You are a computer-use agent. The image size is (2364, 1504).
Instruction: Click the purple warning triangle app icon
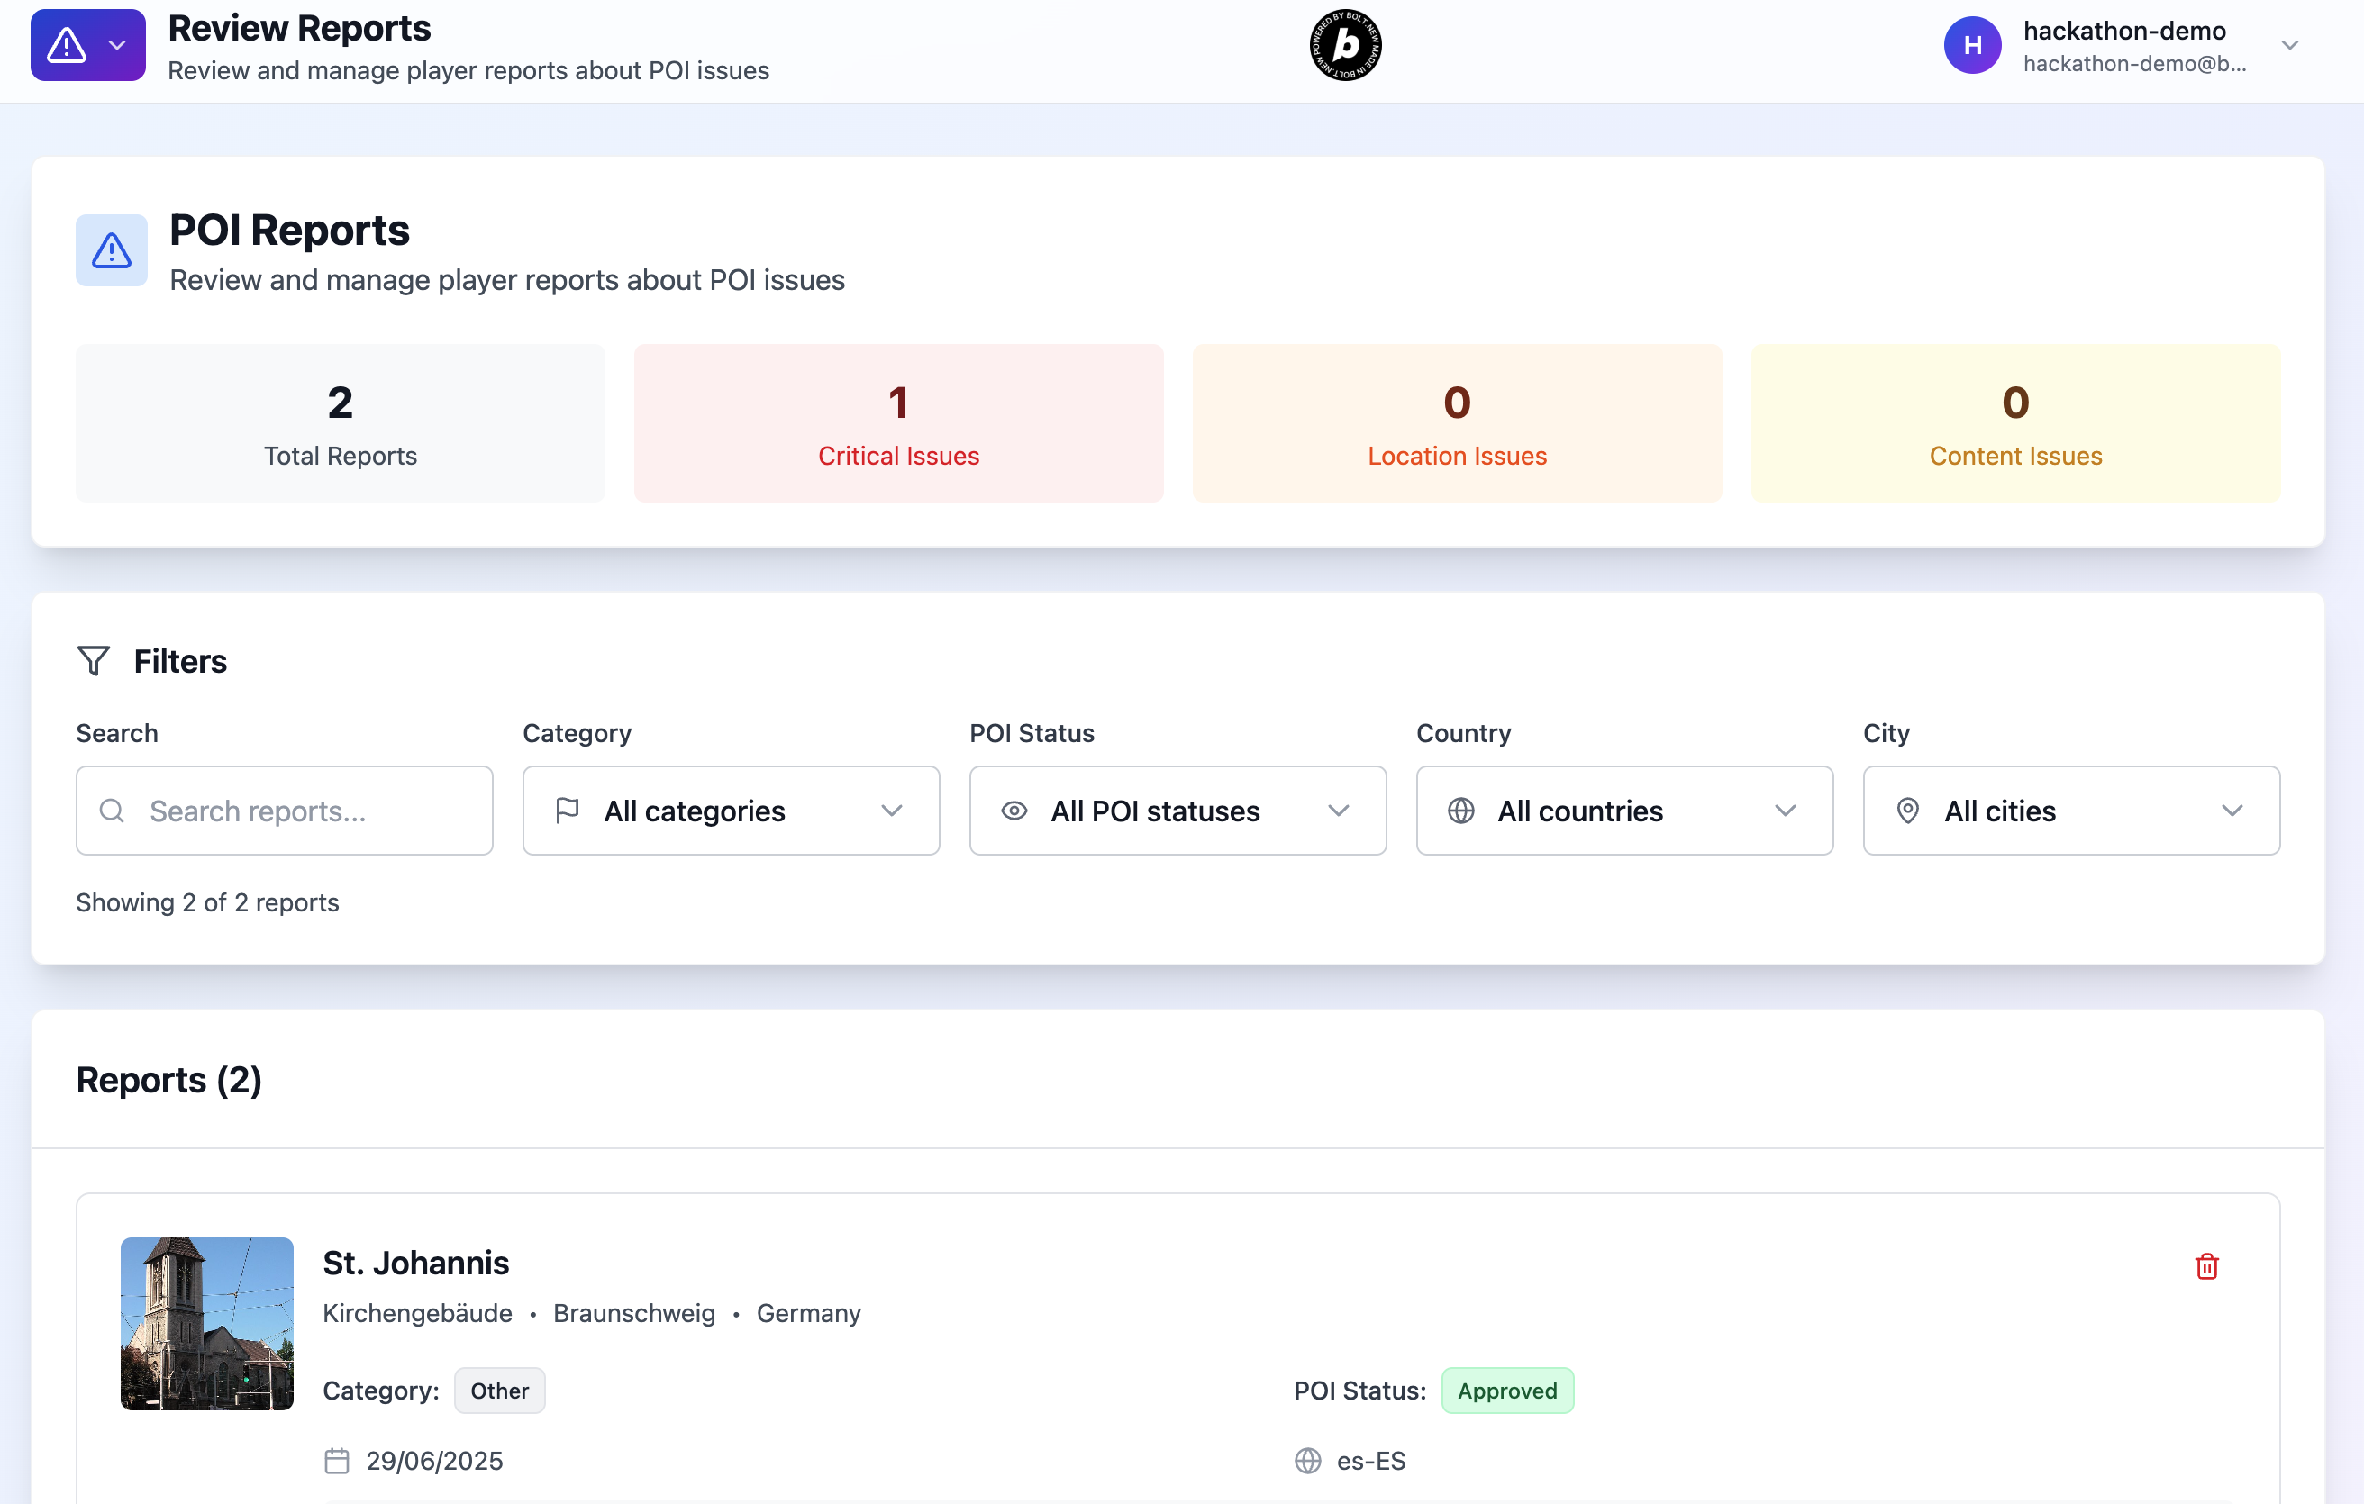pyautogui.click(x=67, y=45)
